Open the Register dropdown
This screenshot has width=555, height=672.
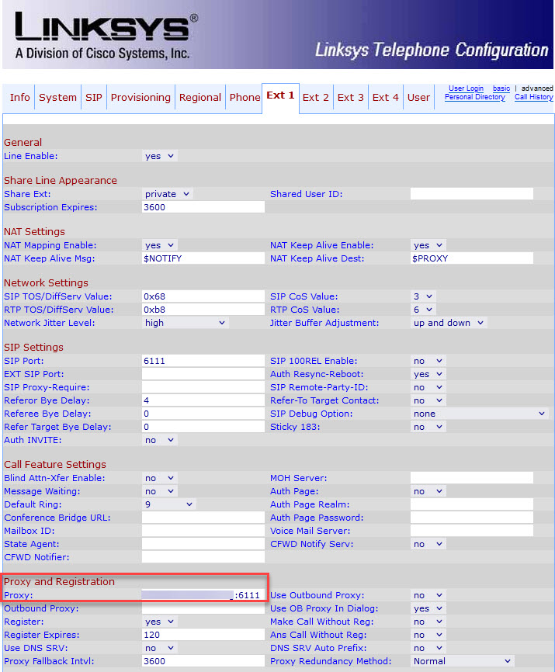tap(159, 622)
